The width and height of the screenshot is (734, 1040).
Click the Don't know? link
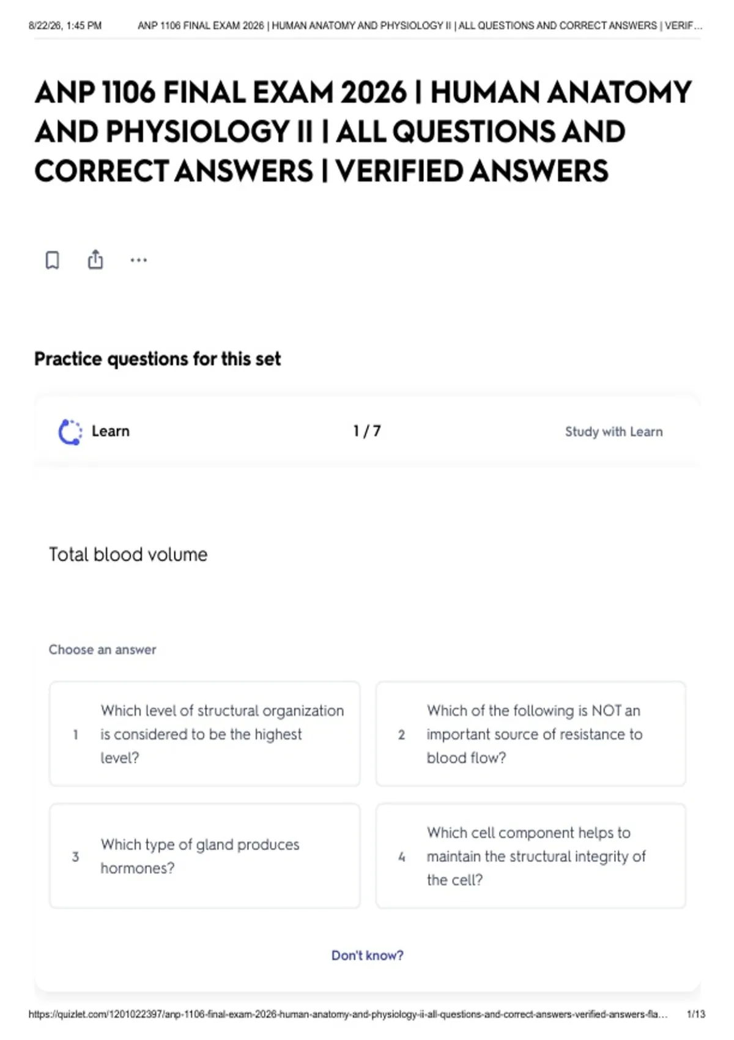pyautogui.click(x=368, y=955)
